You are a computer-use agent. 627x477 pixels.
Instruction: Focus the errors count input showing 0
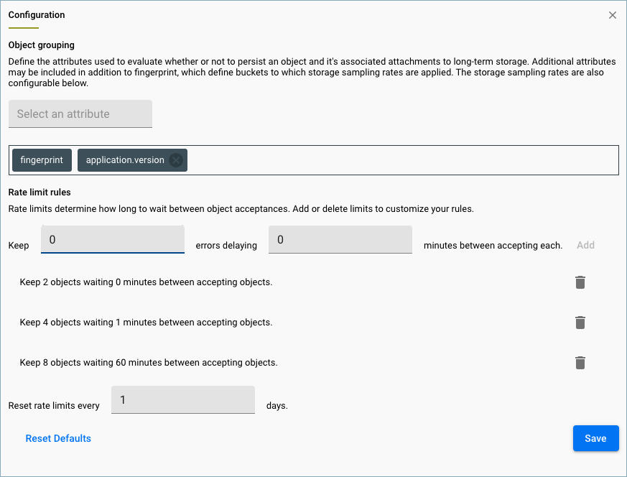pyautogui.click(x=112, y=239)
